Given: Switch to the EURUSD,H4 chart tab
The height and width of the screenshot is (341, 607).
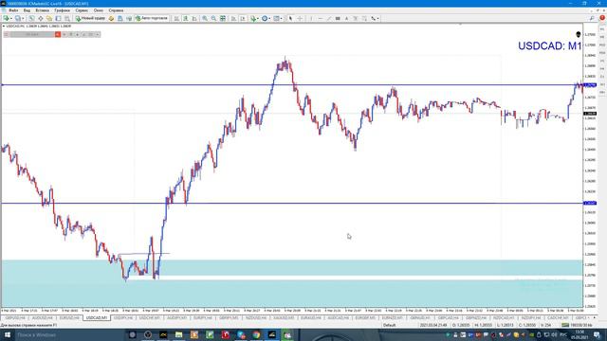Looking at the screenshot, I should [x=69, y=317].
